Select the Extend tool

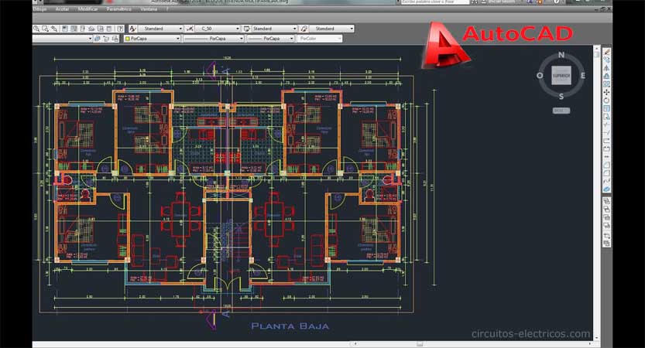(x=606, y=133)
